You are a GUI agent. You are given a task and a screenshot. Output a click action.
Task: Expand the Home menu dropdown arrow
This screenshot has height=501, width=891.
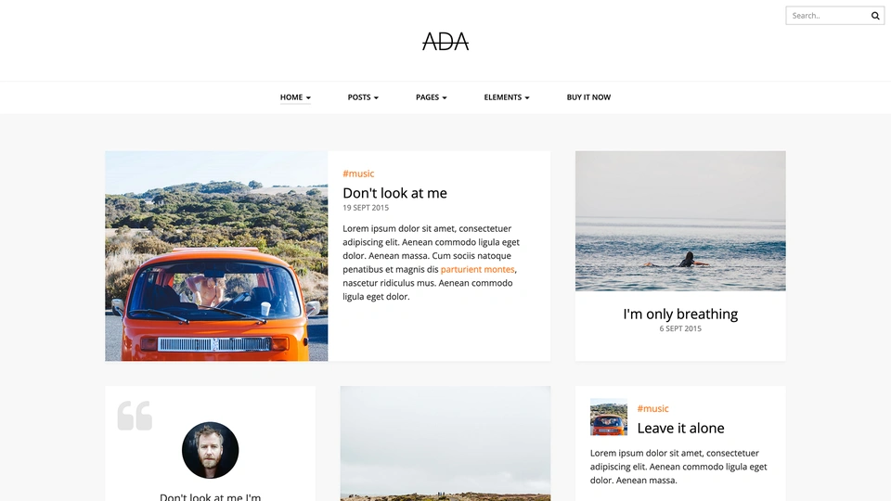click(x=308, y=97)
